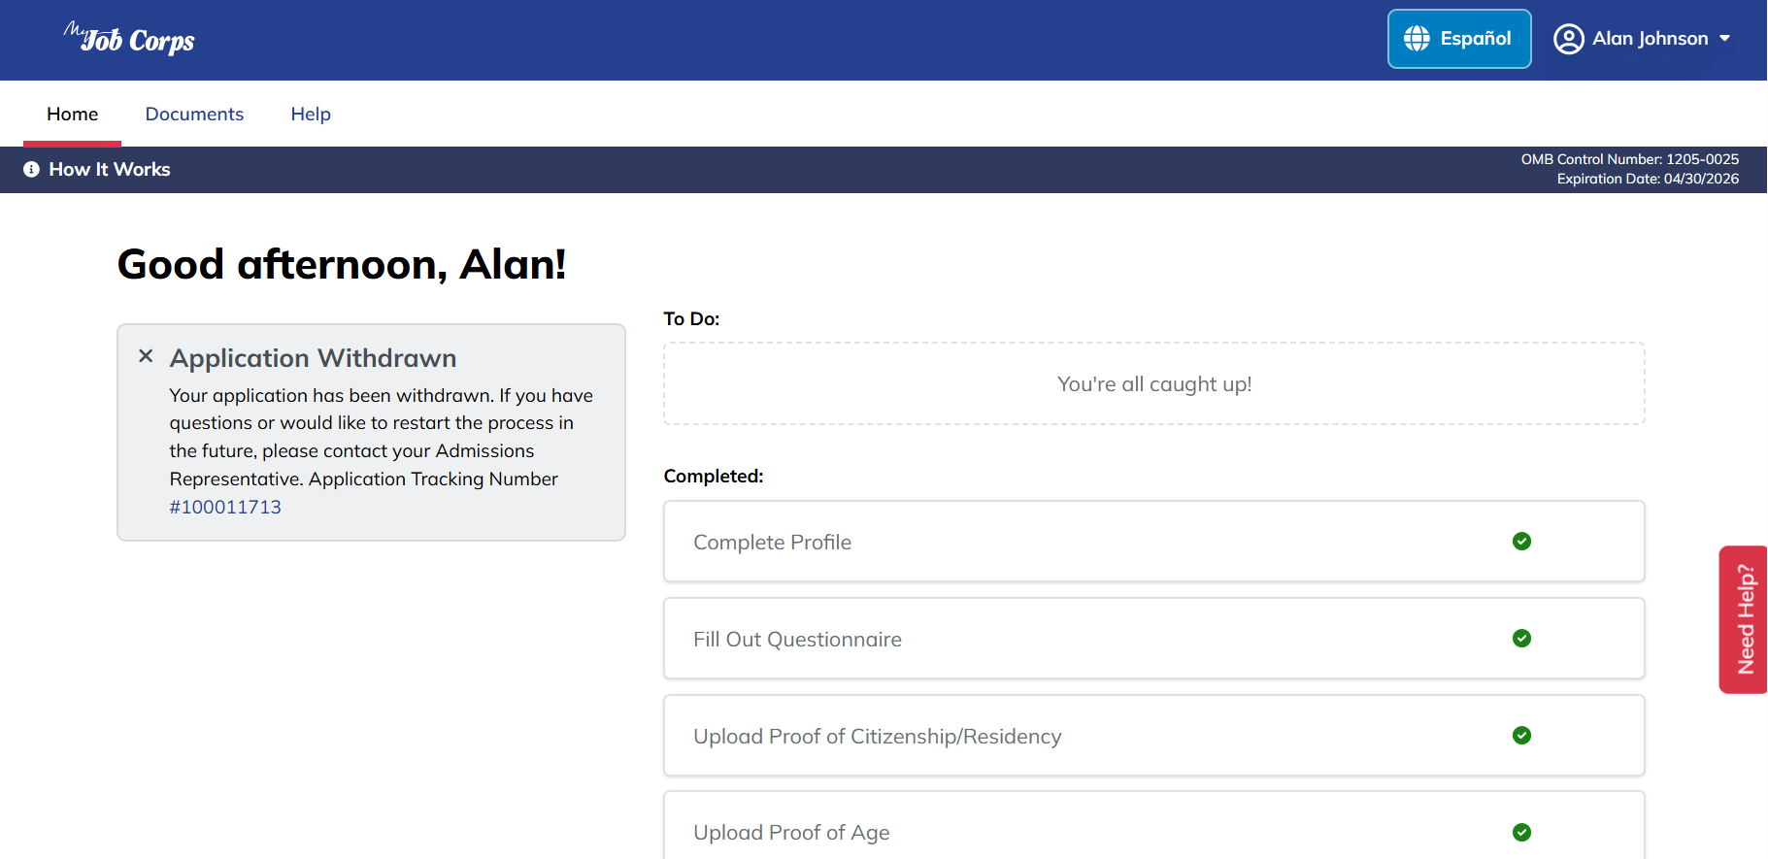Click the Fill Out Questionnaire green checkmark
Image resolution: width=1768 pixels, height=859 pixels.
[1521, 639]
